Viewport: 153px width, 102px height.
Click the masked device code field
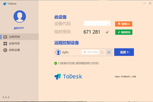pyautogui.click(x=97, y=23)
